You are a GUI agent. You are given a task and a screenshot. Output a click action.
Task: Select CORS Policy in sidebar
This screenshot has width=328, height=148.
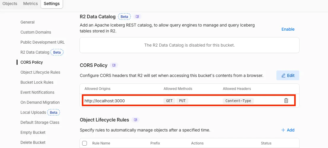tap(32, 62)
